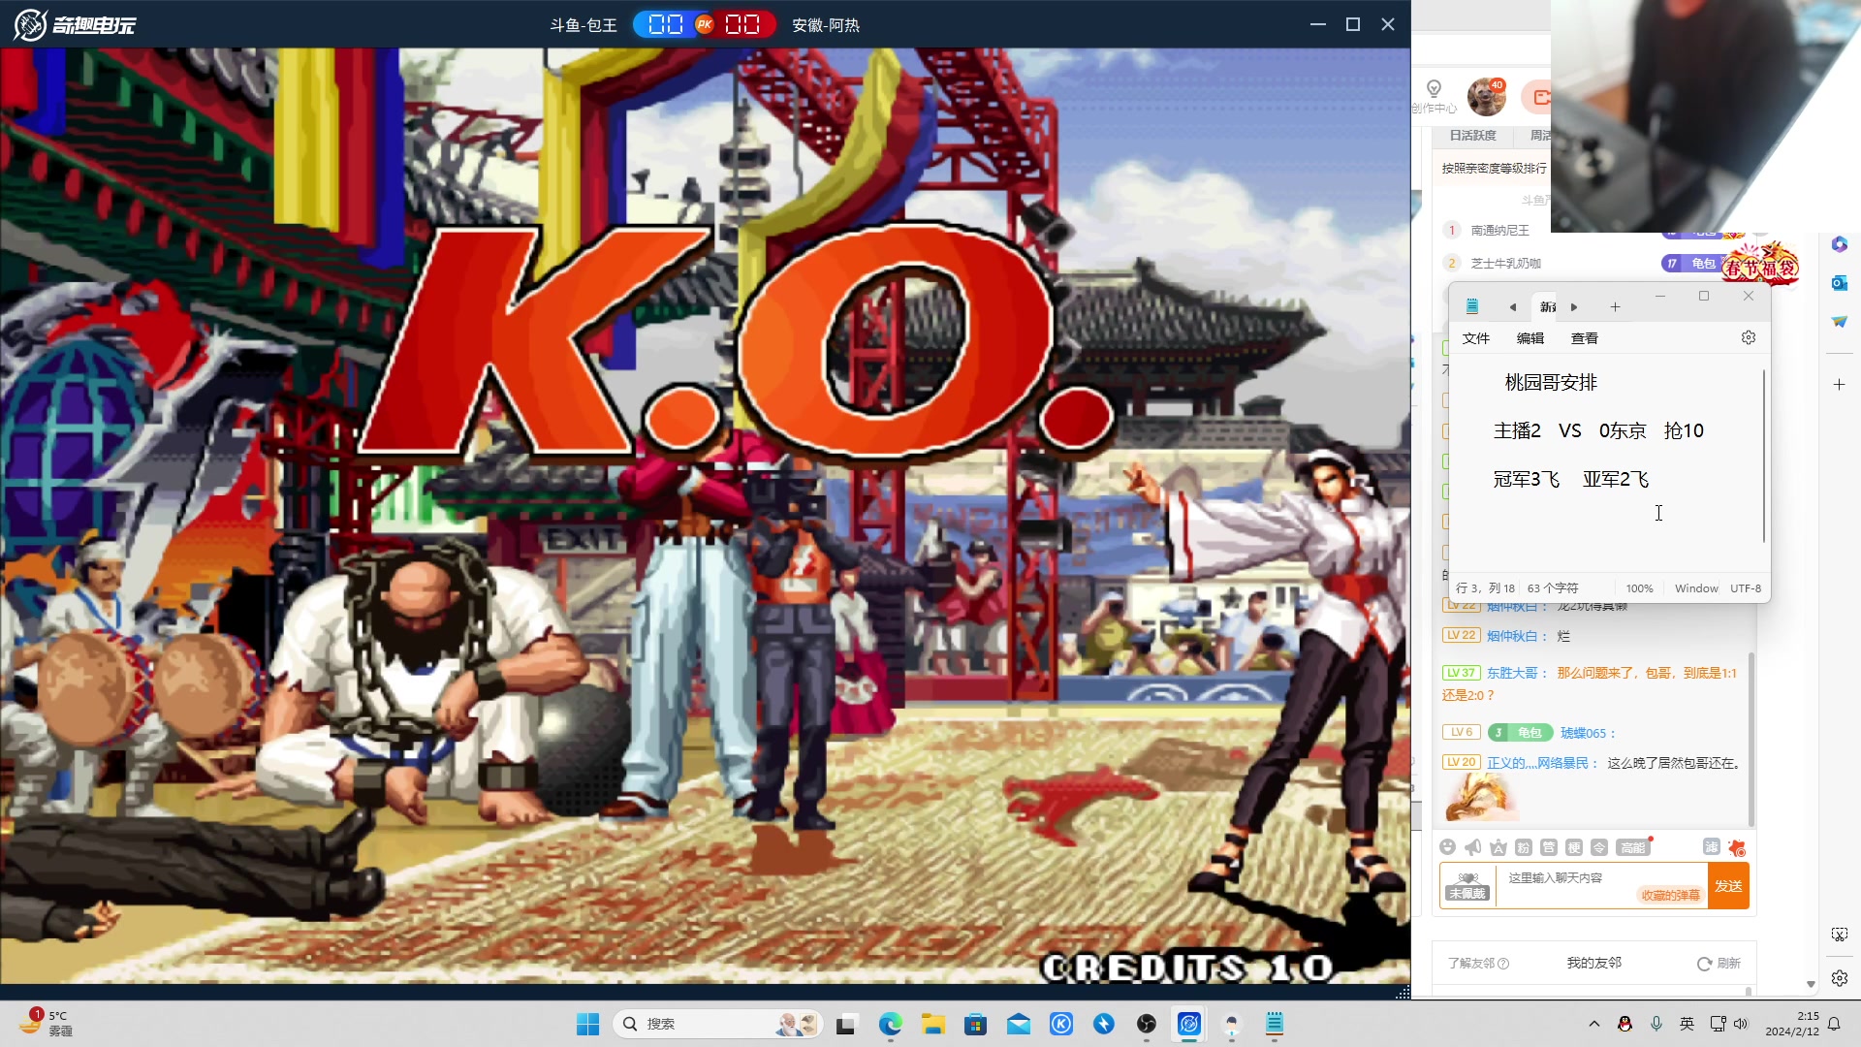Click the 粉 fan badge icon
1861x1047 pixels.
click(1523, 847)
